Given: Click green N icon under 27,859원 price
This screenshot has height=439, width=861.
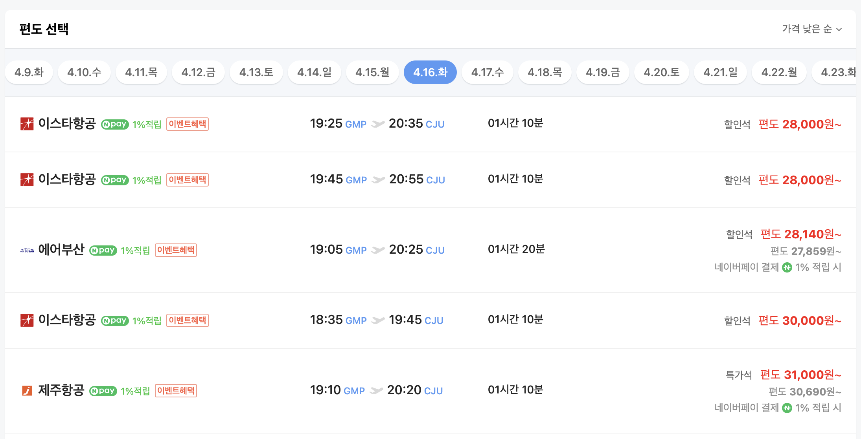Looking at the screenshot, I should click(787, 267).
